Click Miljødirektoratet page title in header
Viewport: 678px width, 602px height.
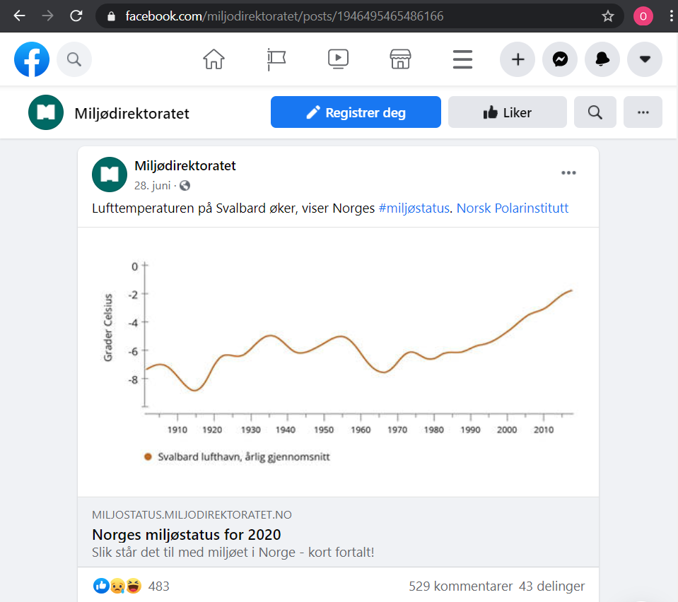click(x=132, y=113)
